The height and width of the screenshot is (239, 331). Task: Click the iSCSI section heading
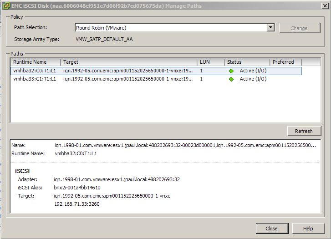22,171
